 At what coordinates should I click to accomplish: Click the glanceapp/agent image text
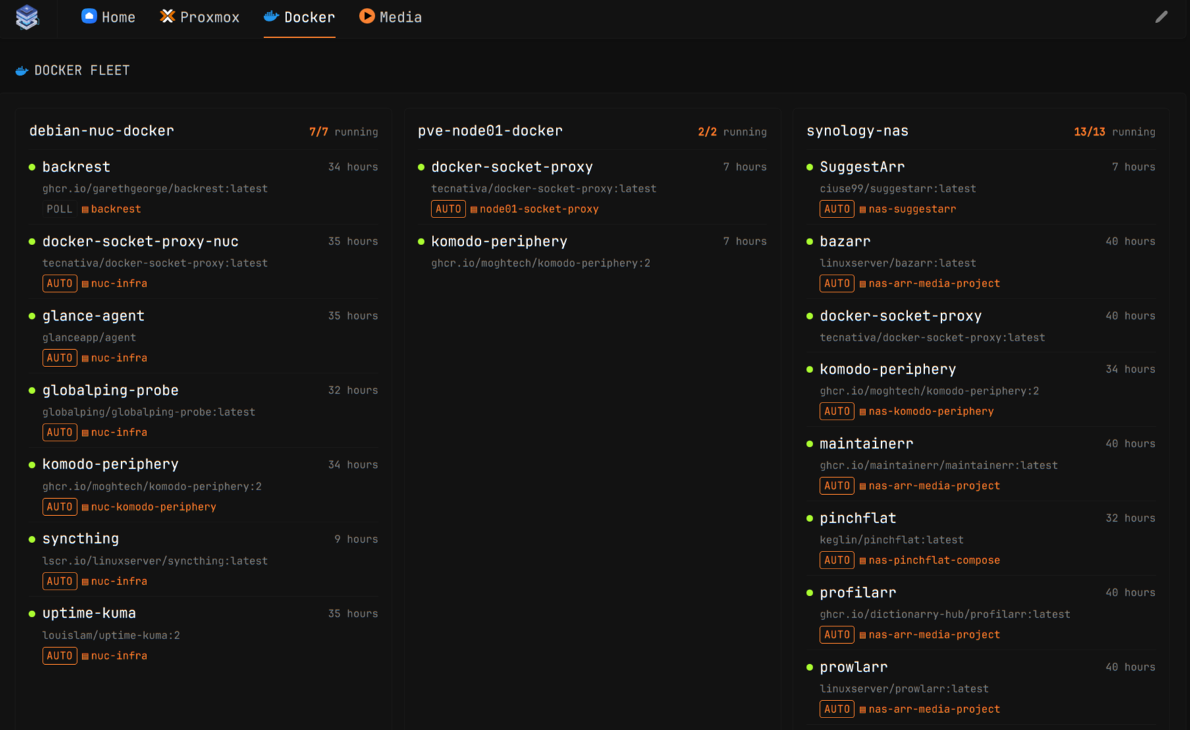pos(89,337)
